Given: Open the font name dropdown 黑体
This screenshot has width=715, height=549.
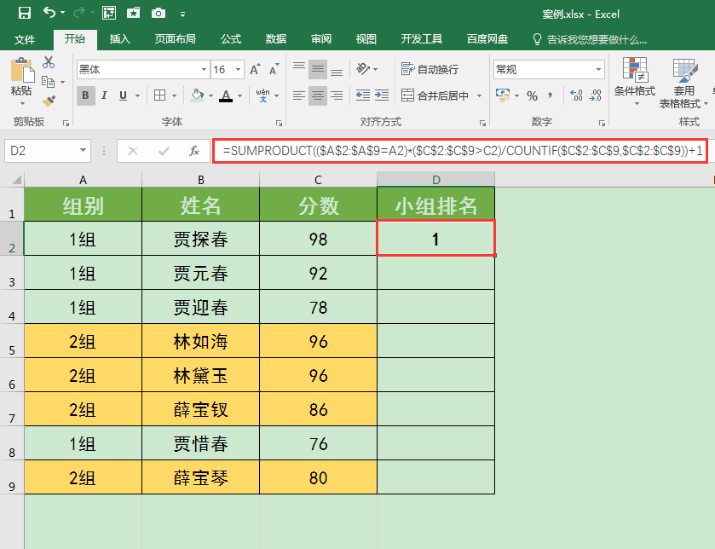Looking at the screenshot, I should pyautogui.click(x=204, y=70).
